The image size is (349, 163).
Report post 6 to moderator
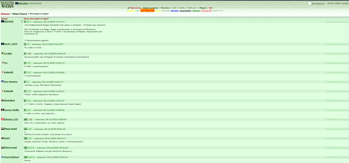pyautogui.click(x=337, y=82)
